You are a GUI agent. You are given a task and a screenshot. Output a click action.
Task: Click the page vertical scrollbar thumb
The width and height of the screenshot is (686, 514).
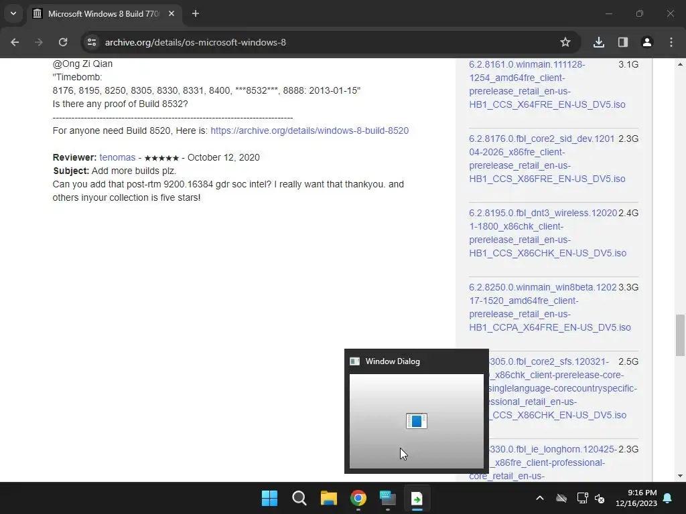point(681,335)
